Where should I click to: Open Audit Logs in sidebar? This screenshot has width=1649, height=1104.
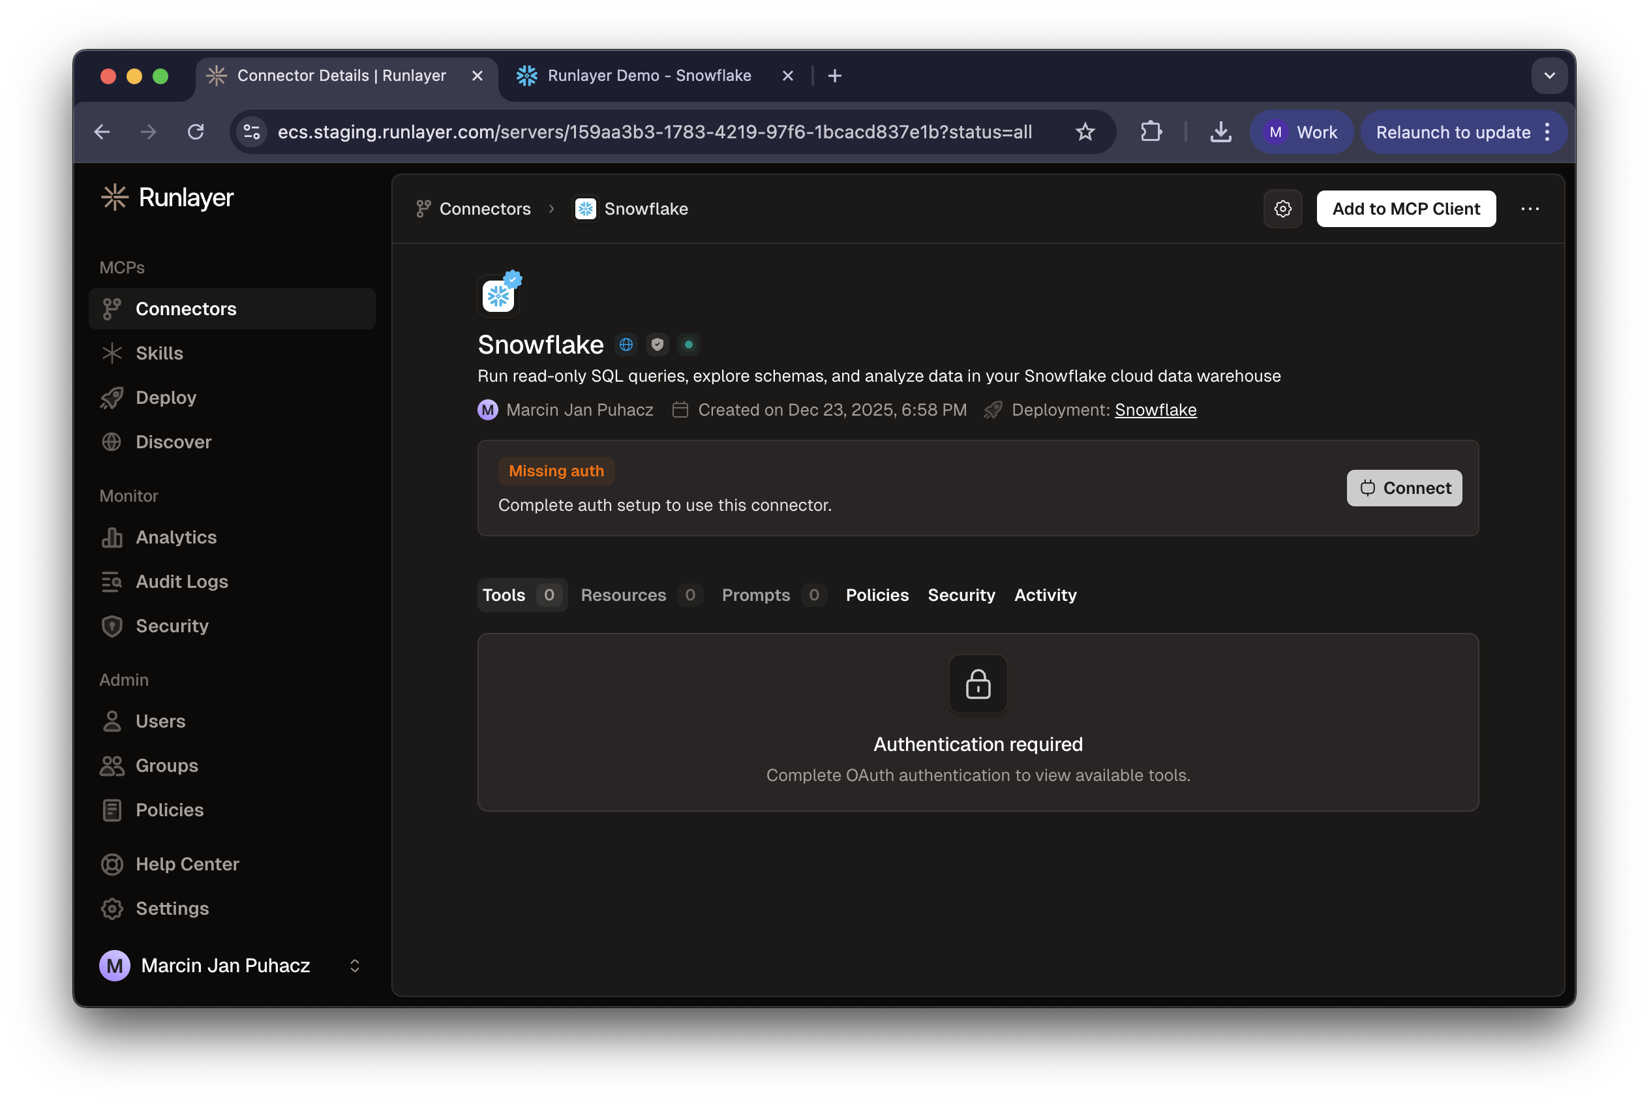(x=181, y=581)
